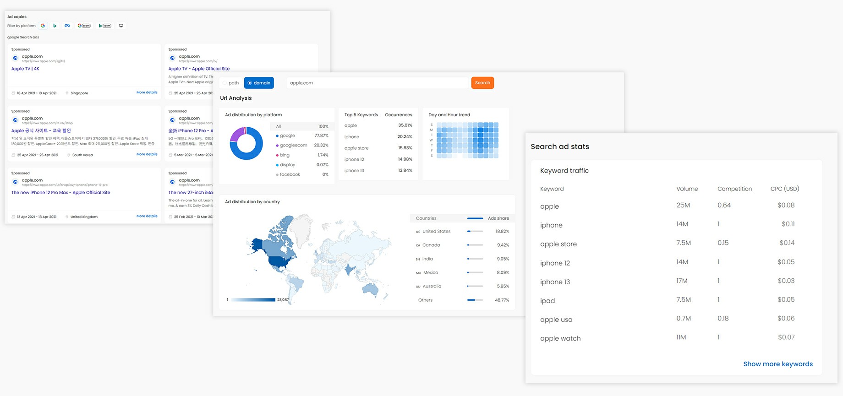Click the $0.14 CPC value

click(x=787, y=243)
